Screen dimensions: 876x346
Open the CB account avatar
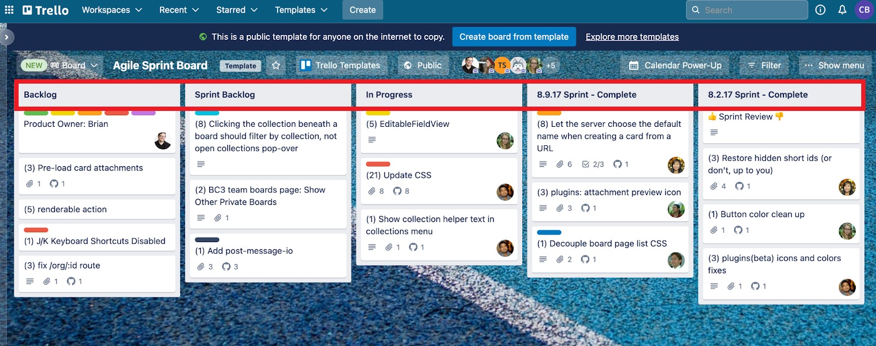pos(864,10)
